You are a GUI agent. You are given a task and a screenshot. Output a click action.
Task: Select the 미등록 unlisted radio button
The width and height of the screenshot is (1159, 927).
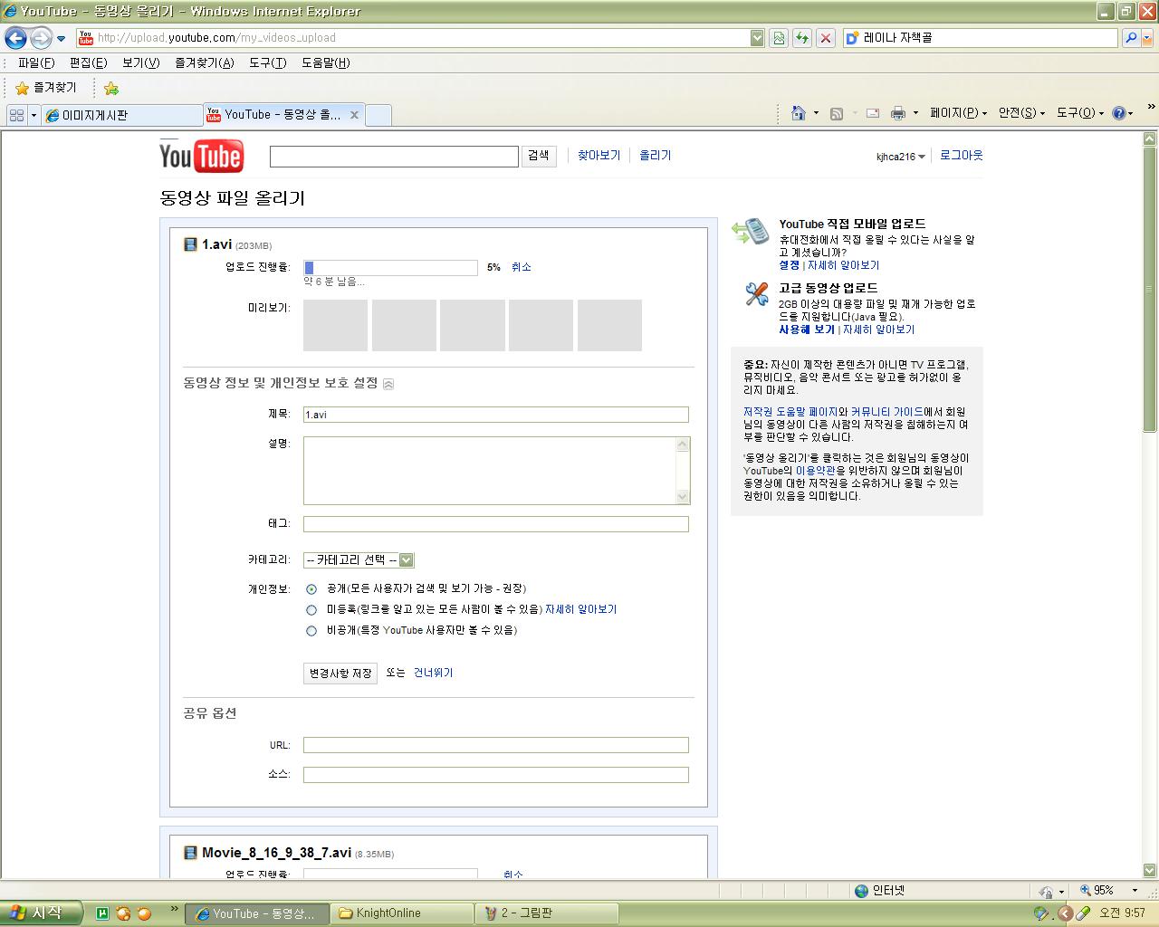tap(311, 610)
